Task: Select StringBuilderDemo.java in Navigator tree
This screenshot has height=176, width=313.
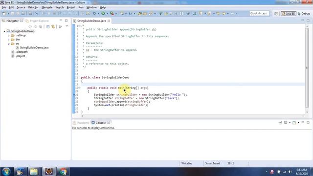Action: coord(34,48)
